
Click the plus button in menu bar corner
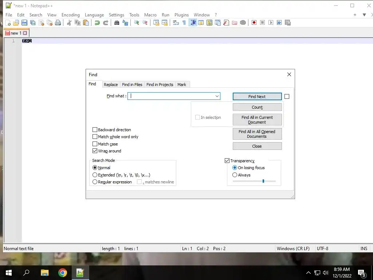pyautogui.click(x=355, y=15)
